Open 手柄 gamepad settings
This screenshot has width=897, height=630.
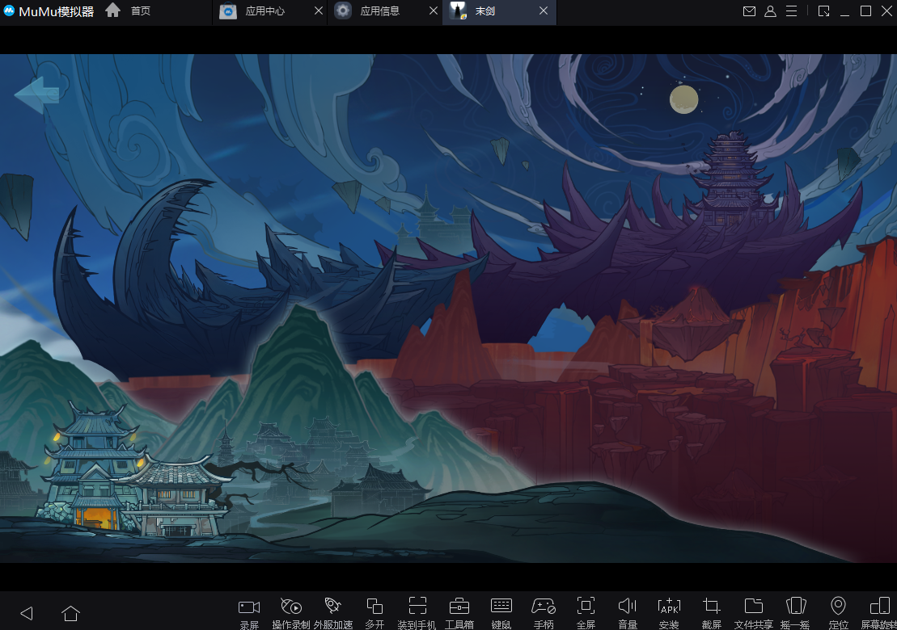click(544, 613)
